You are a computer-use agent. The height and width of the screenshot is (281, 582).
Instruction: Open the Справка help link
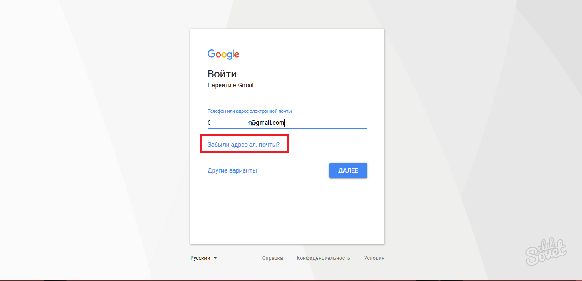click(x=272, y=258)
